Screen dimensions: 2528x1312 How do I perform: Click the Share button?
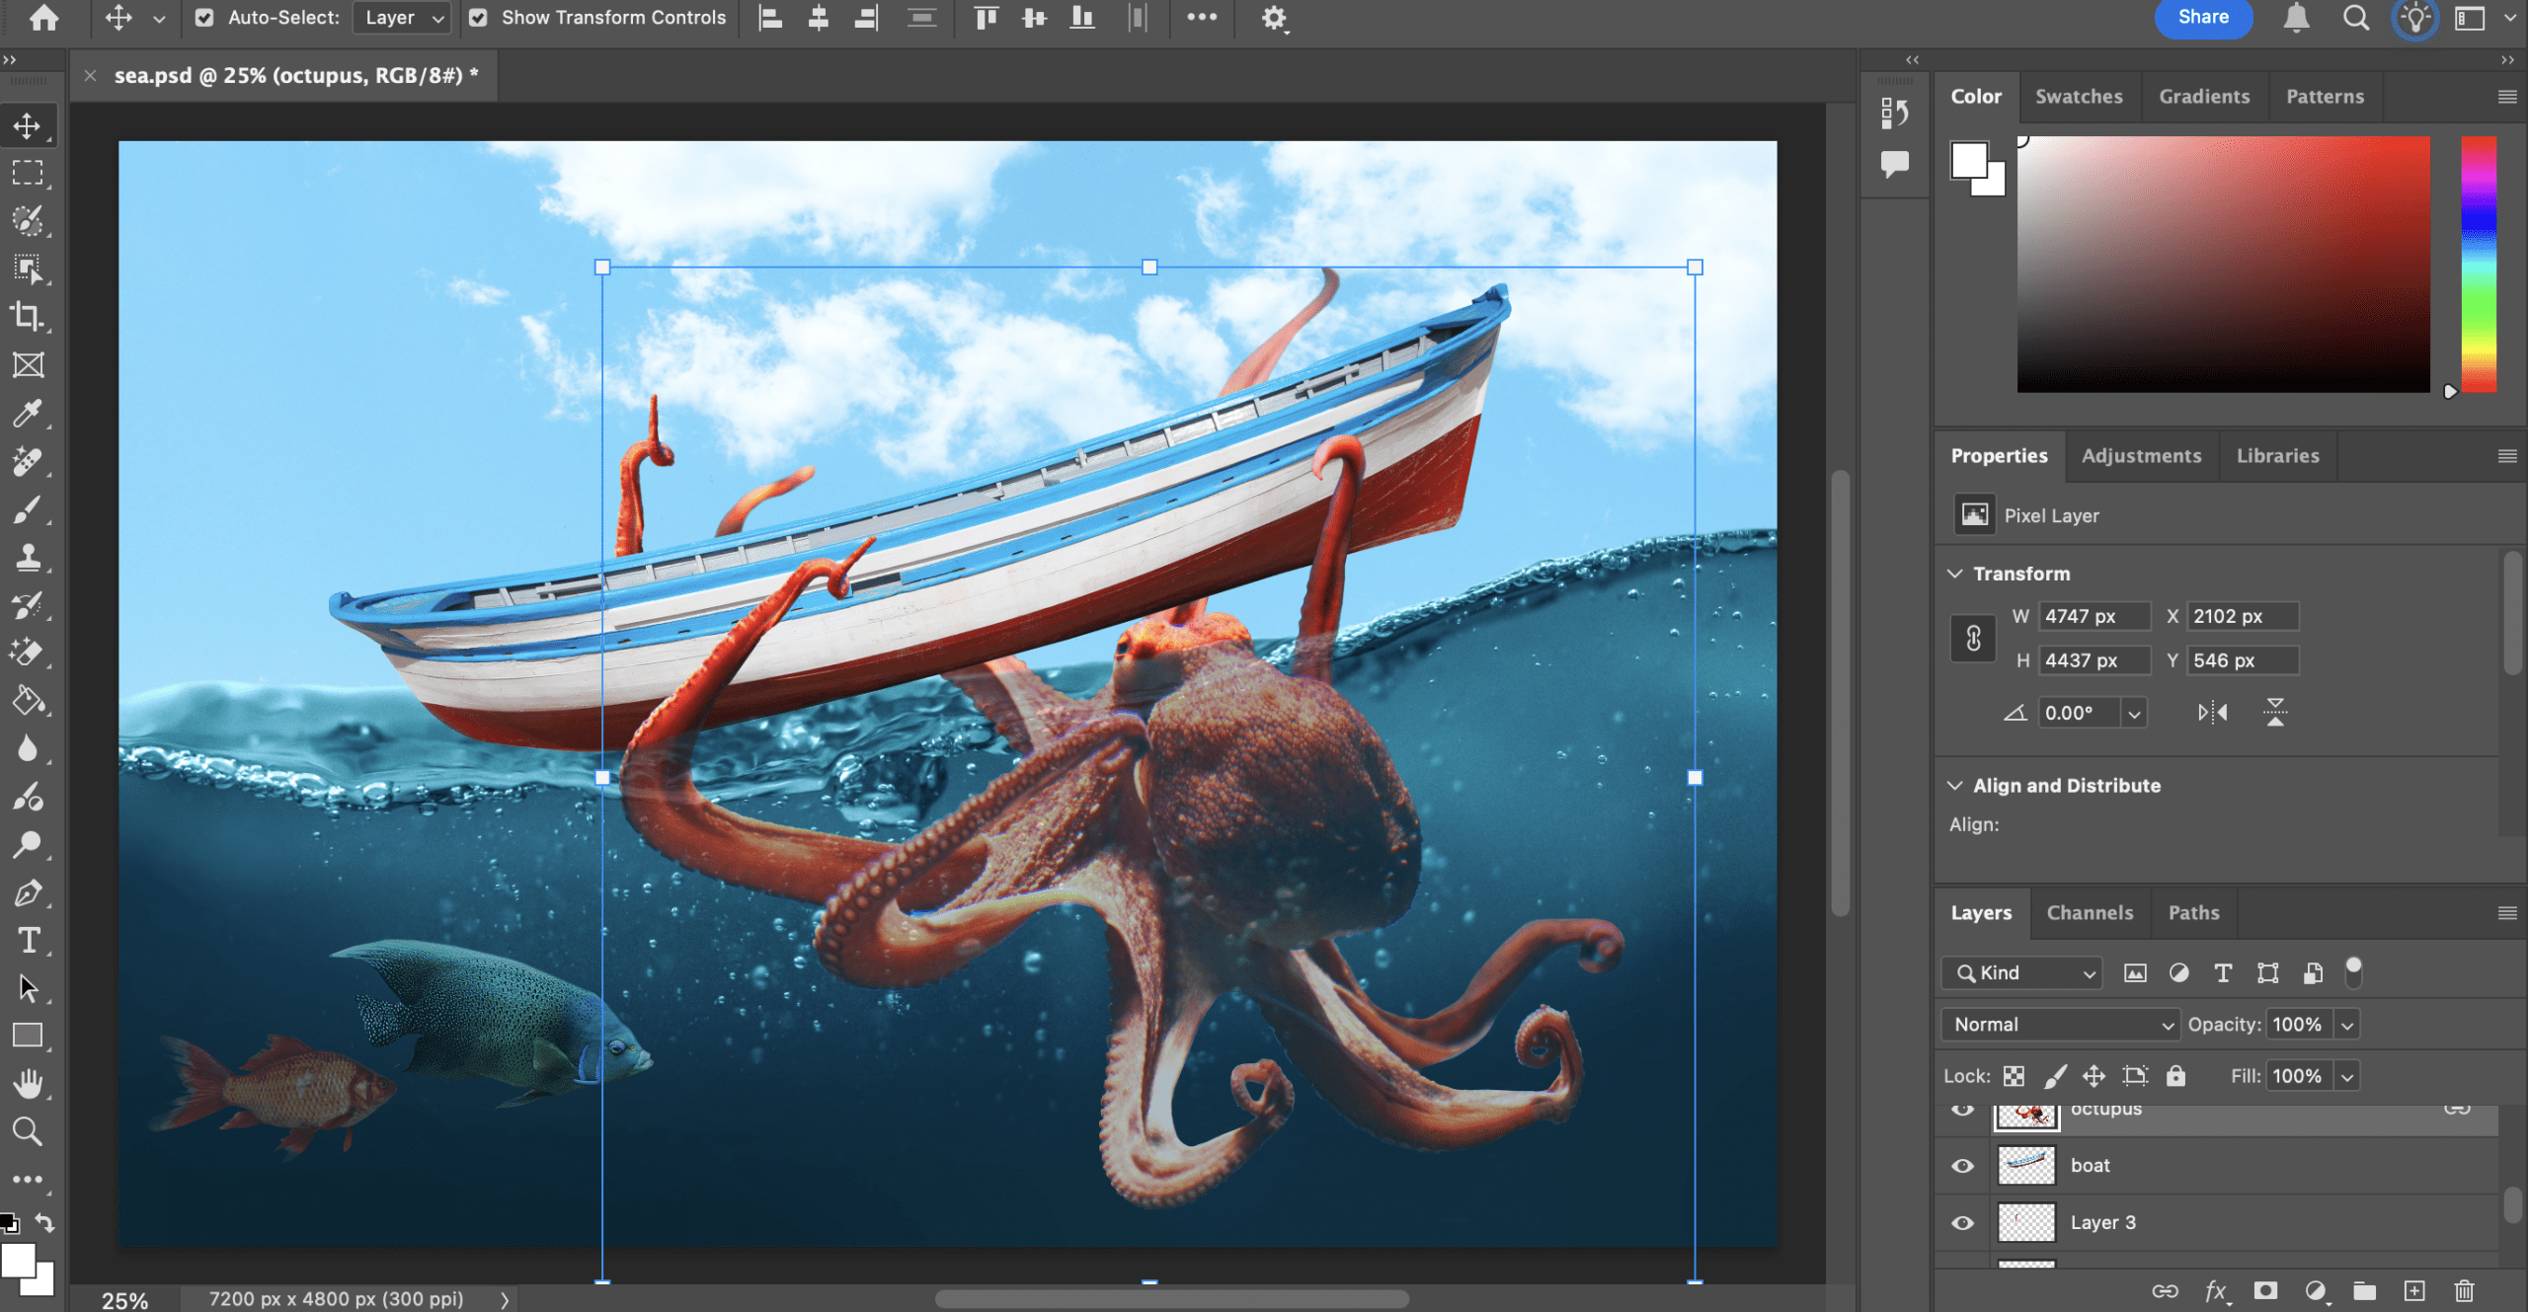click(2203, 18)
